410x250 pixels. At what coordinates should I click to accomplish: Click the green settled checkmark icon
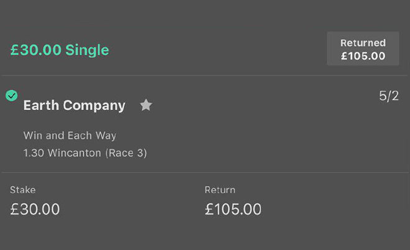point(11,95)
